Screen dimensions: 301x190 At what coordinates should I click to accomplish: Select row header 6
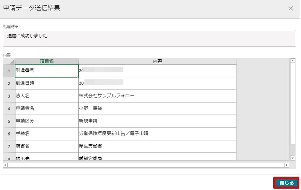coord(9,134)
